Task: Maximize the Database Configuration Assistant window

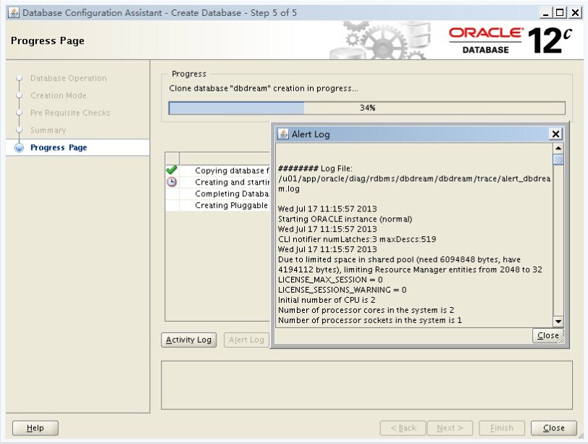Action: tap(559, 12)
